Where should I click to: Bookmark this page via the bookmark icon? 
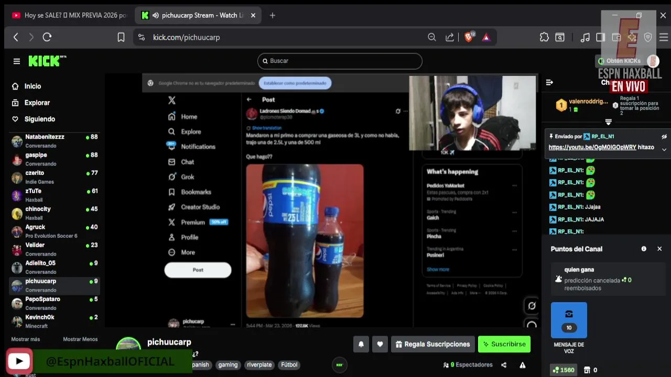click(x=121, y=37)
